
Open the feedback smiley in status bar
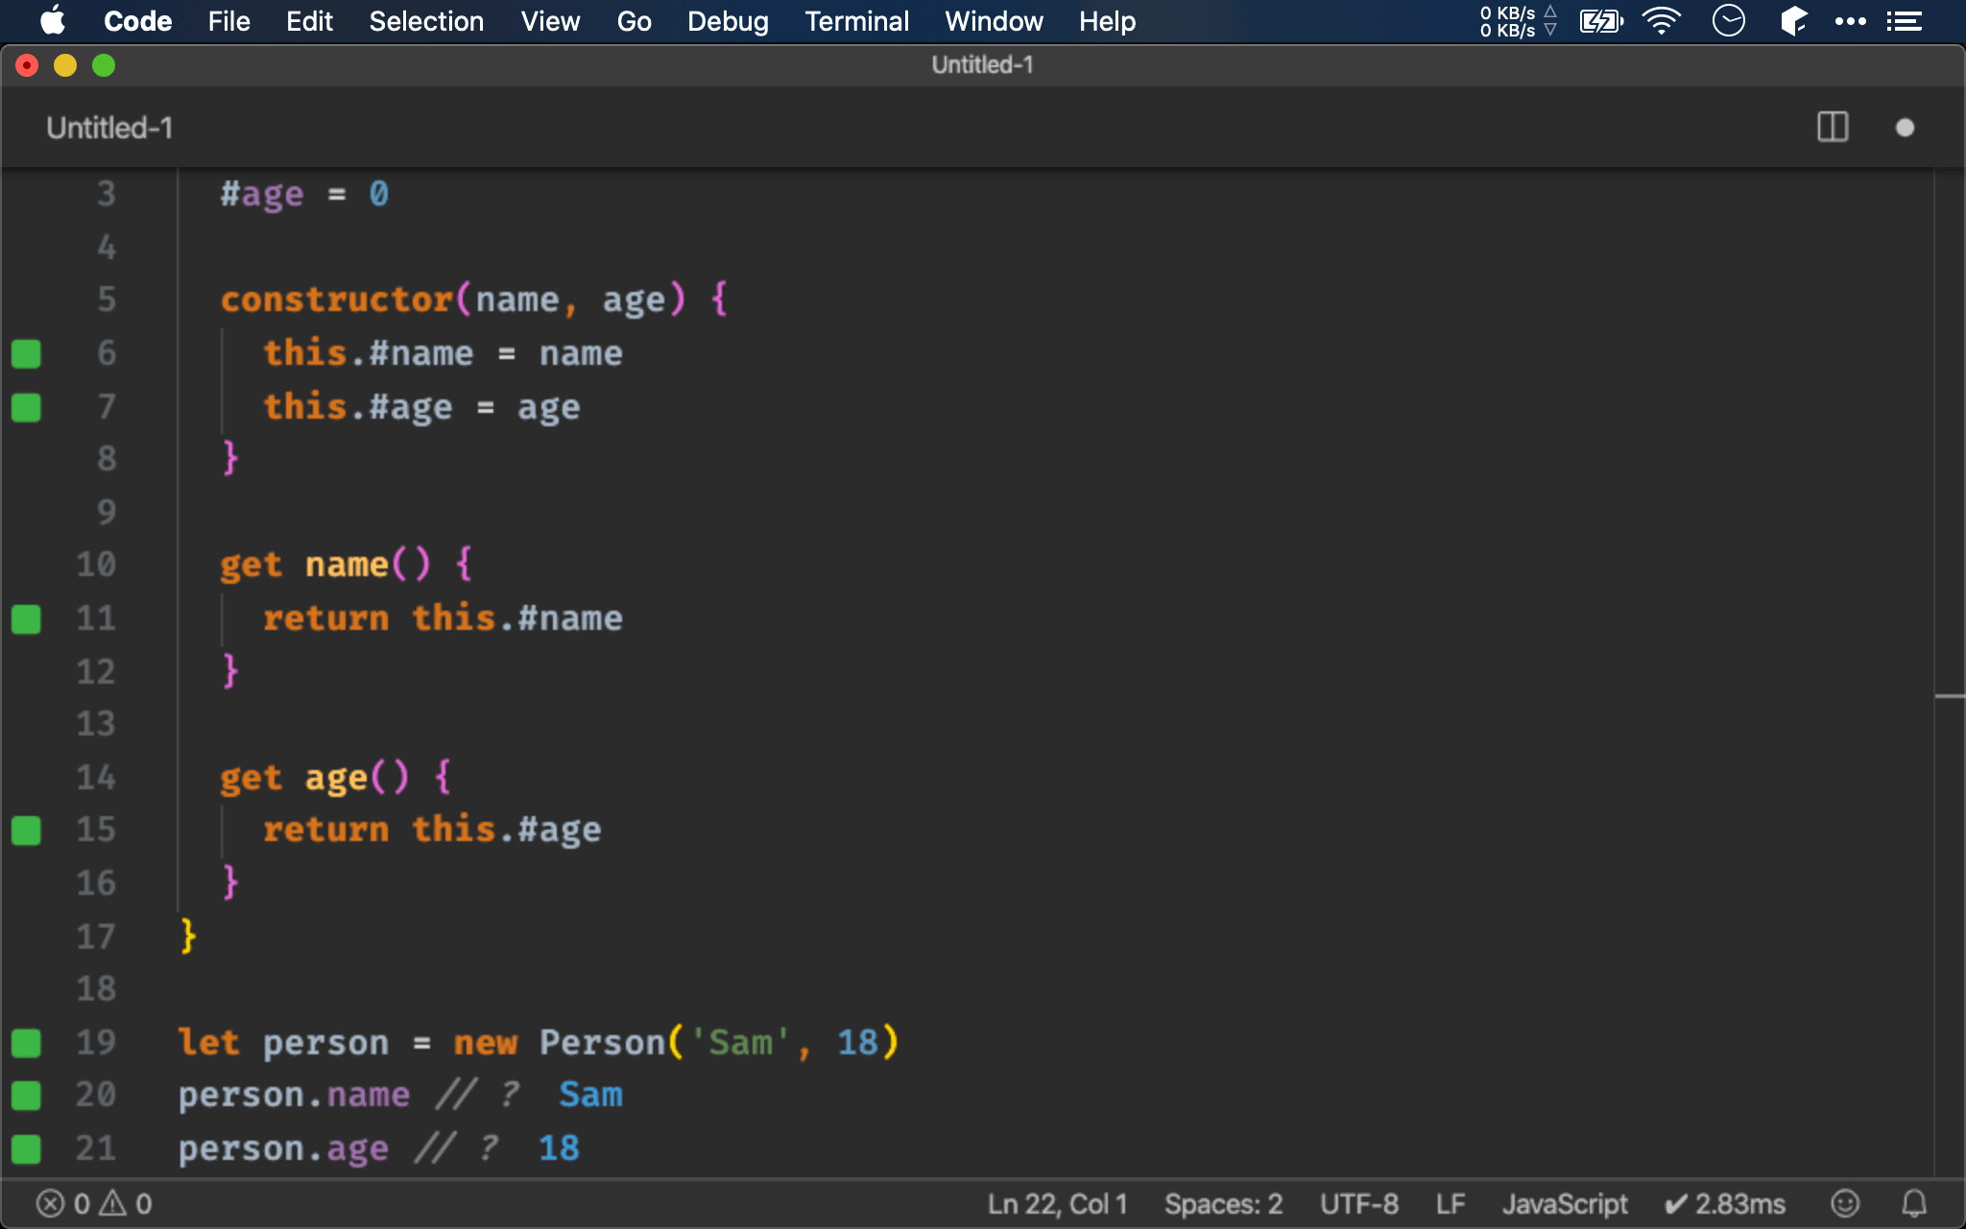tap(1845, 1203)
